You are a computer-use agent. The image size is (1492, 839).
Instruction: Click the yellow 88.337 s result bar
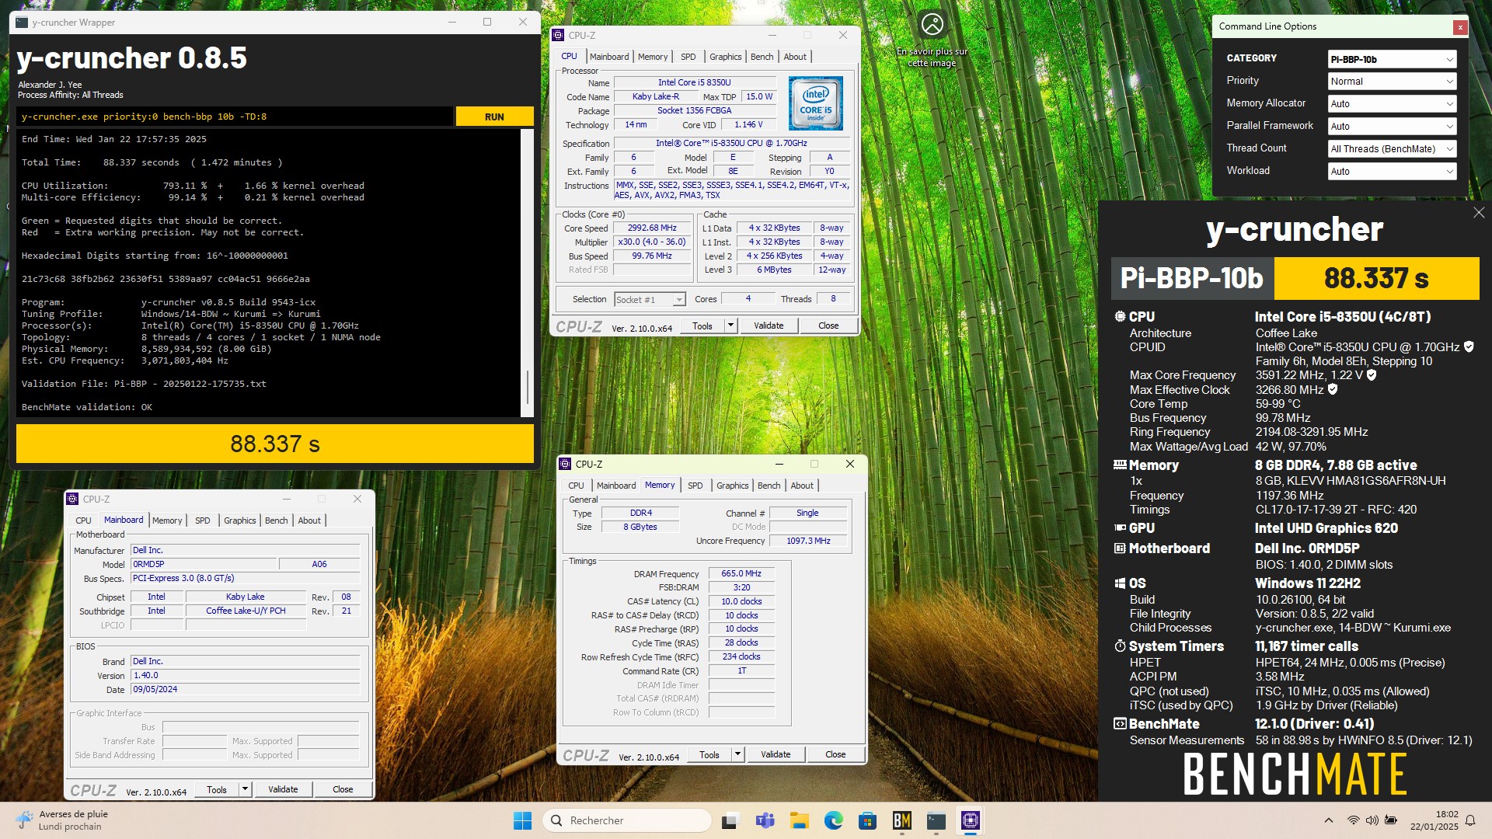point(275,444)
